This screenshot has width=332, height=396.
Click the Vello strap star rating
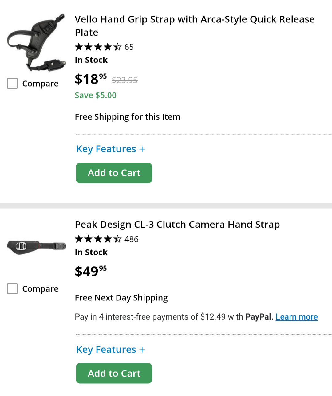click(x=98, y=47)
